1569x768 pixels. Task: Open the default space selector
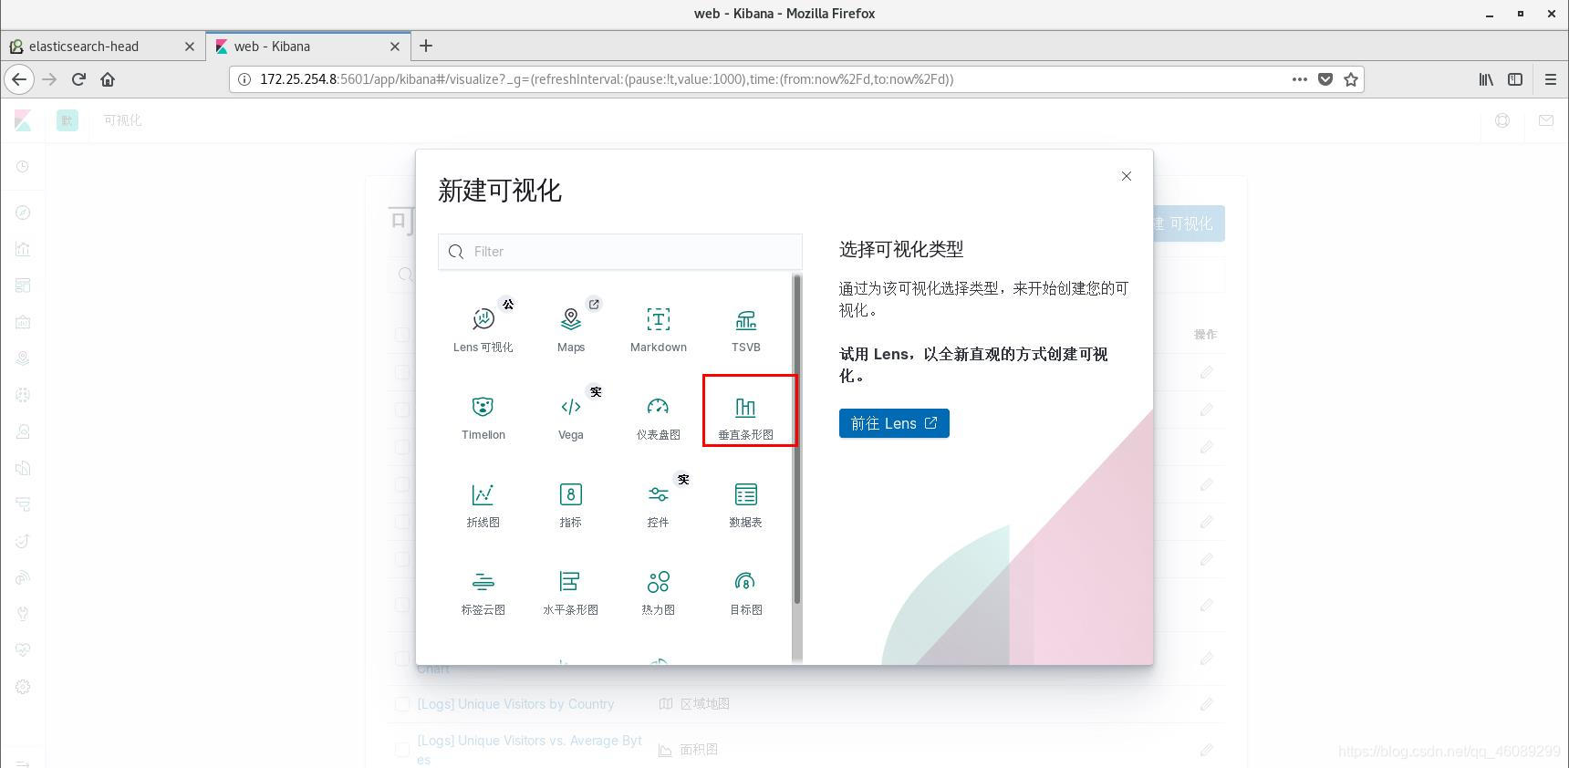[68, 120]
